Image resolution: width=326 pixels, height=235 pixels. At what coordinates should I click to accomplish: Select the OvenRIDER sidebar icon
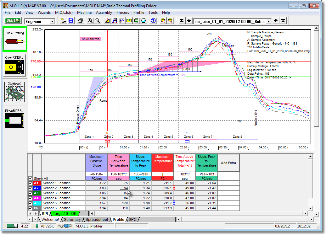tap(14, 65)
